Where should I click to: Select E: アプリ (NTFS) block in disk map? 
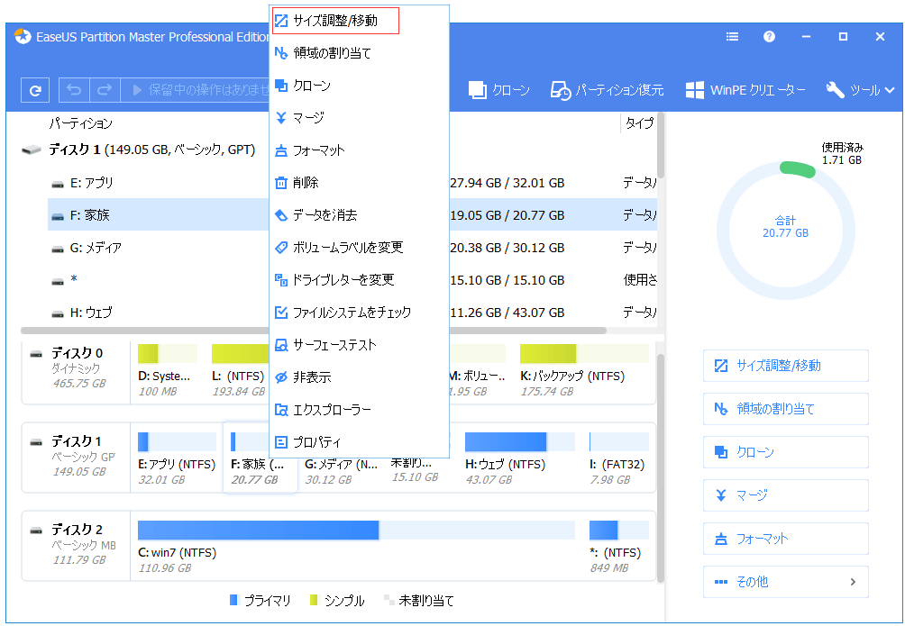(177, 458)
